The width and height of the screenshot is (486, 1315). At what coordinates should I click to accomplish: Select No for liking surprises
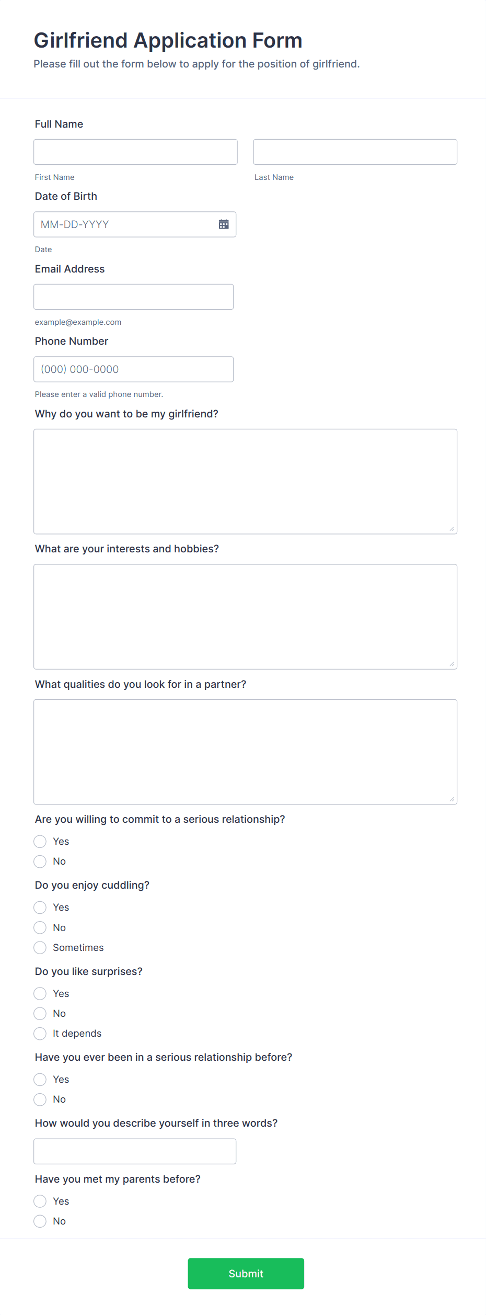40,1013
